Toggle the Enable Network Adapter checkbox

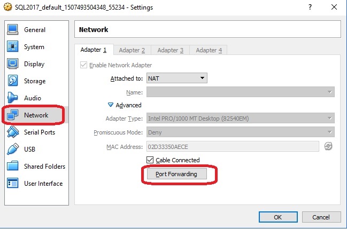pyautogui.click(x=83, y=65)
